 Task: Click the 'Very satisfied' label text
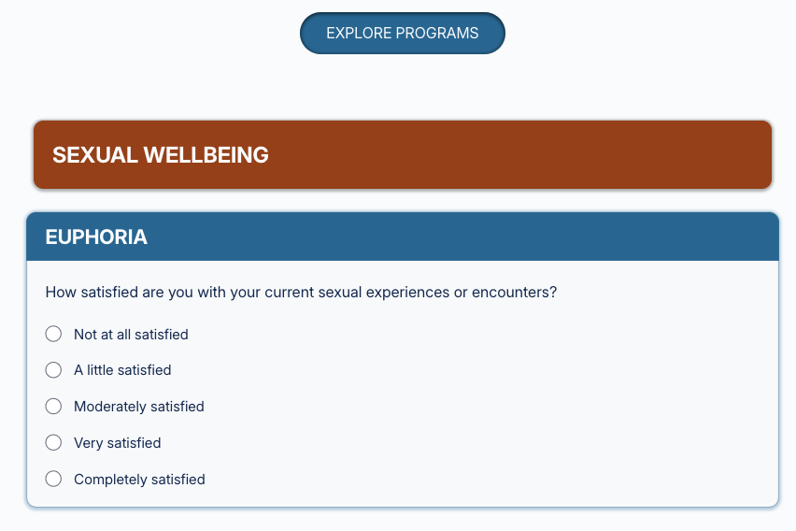117,443
